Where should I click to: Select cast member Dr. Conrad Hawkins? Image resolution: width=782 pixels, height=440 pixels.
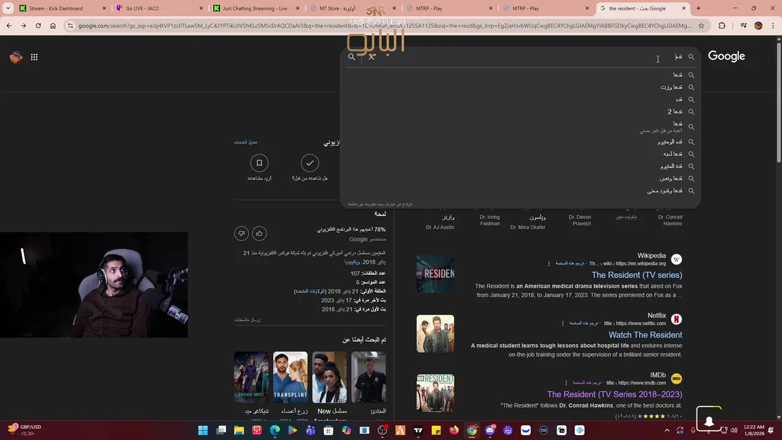click(x=670, y=220)
